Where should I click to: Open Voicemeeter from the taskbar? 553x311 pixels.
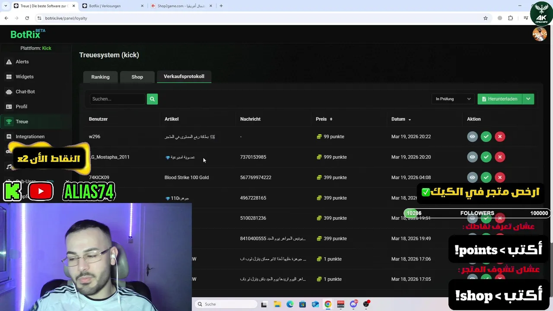pos(340,304)
